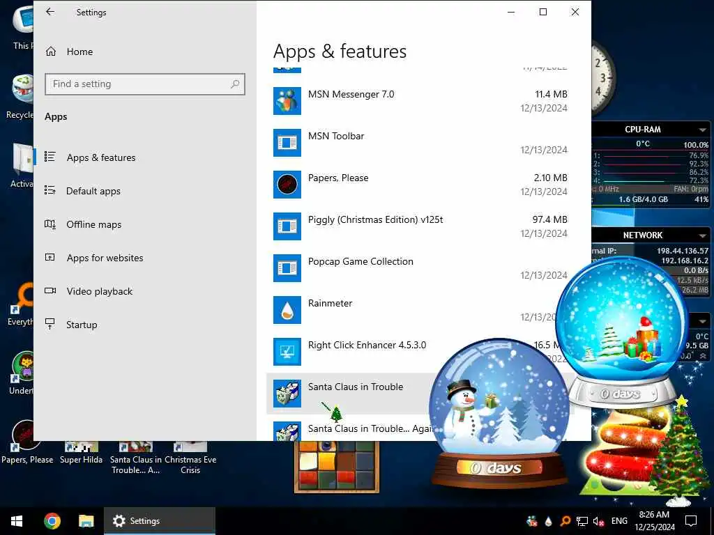Click the 2.10 MB size for Papers, Please
This screenshot has width=714, height=535.
click(x=551, y=178)
